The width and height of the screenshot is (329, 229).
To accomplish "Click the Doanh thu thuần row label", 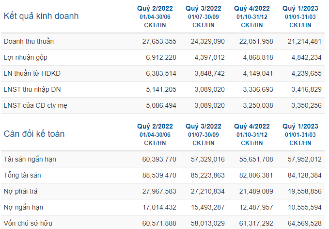I will [29, 41].
